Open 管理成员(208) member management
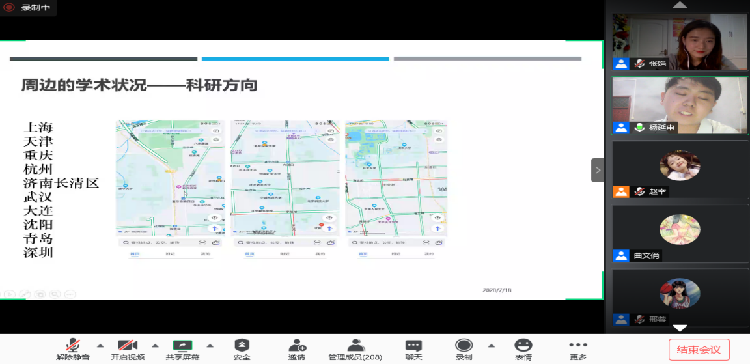This screenshot has width=750, height=364. pos(355,348)
